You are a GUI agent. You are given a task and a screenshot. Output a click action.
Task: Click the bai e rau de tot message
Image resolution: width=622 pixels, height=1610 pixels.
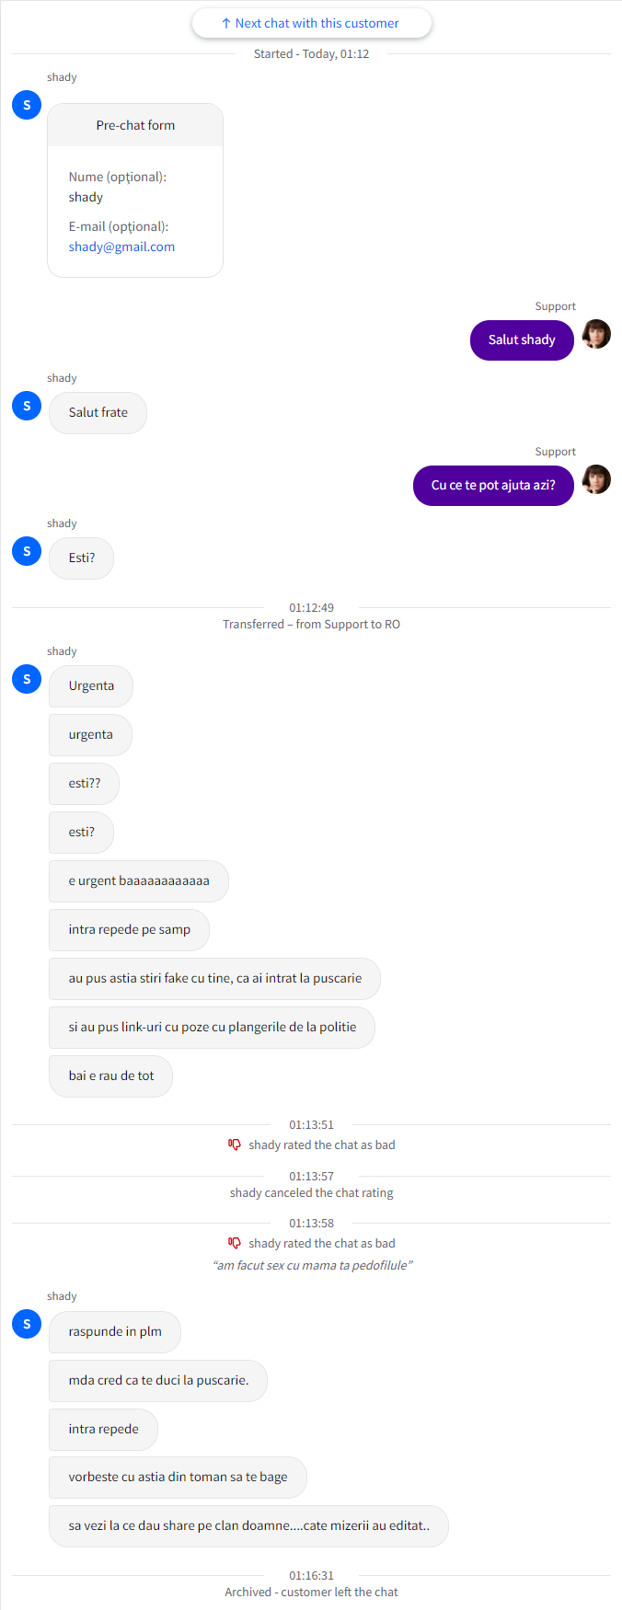coord(110,1075)
